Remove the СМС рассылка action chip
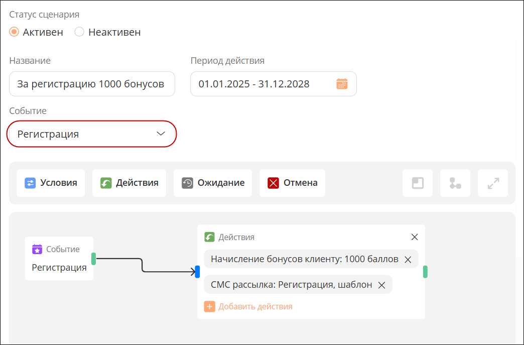 coord(381,285)
